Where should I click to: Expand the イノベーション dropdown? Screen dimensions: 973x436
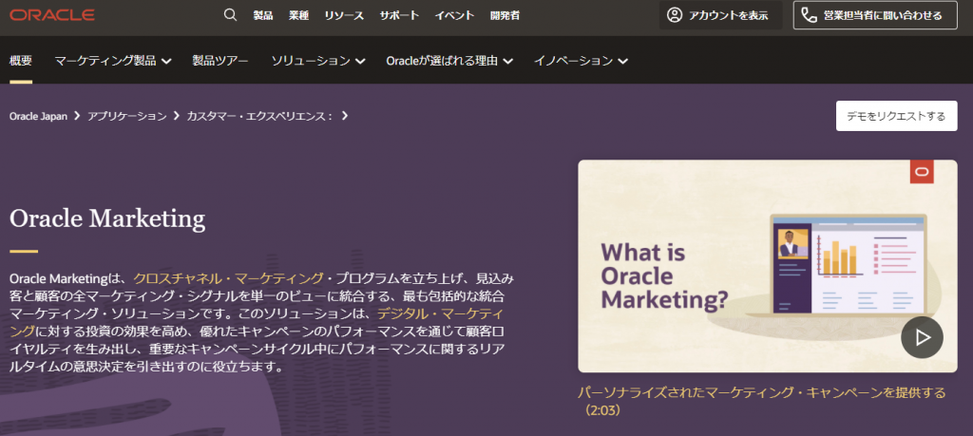click(x=581, y=61)
